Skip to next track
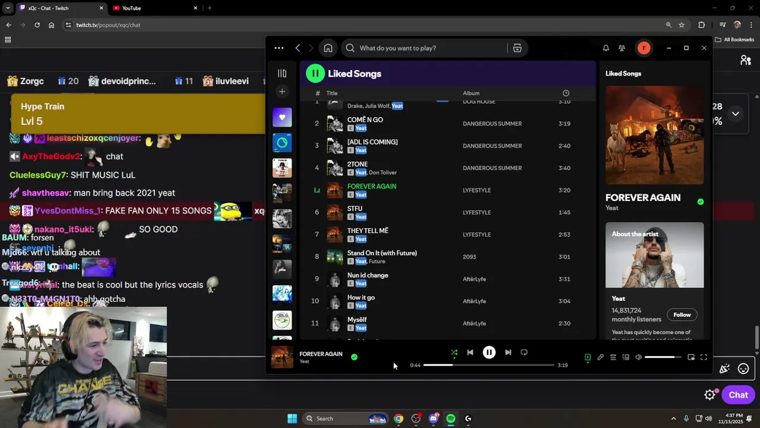The image size is (760, 428). tap(508, 353)
